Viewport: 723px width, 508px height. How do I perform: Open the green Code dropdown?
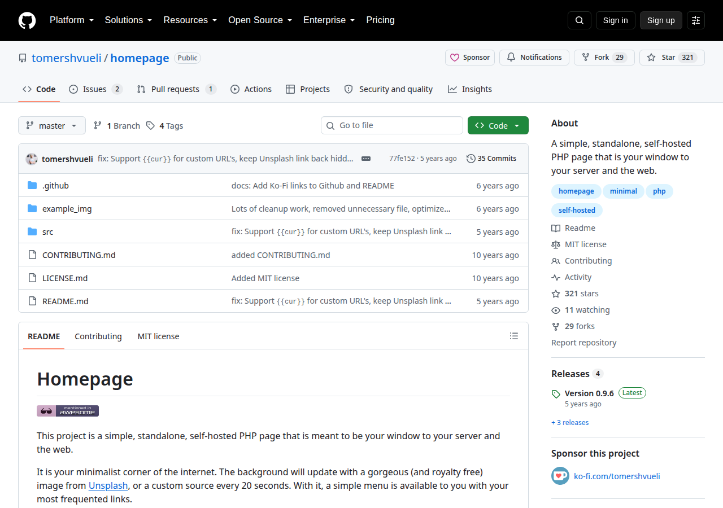[498, 125]
